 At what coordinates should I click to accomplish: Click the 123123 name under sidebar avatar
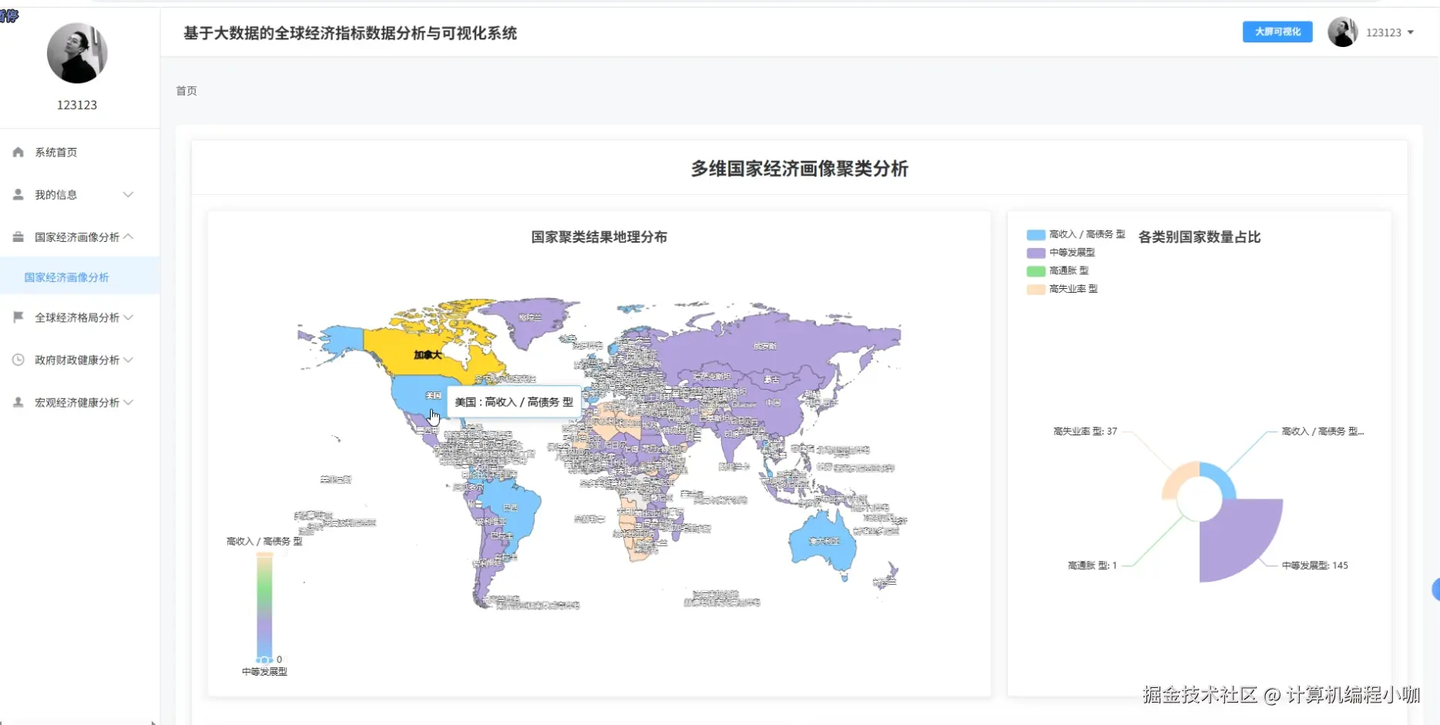click(x=77, y=105)
